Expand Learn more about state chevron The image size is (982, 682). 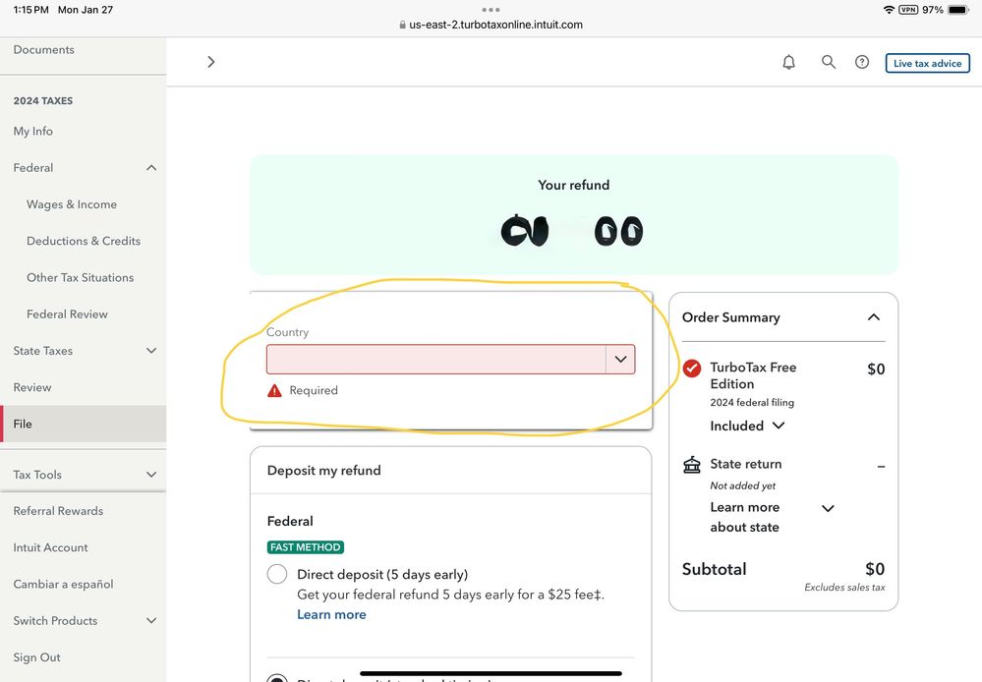coord(828,508)
